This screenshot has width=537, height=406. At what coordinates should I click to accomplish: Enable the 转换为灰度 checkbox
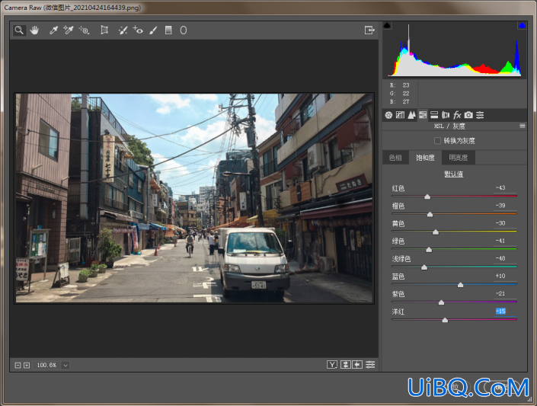pos(437,141)
